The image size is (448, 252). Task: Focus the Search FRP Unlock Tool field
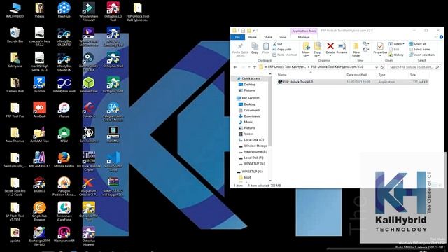(414, 67)
